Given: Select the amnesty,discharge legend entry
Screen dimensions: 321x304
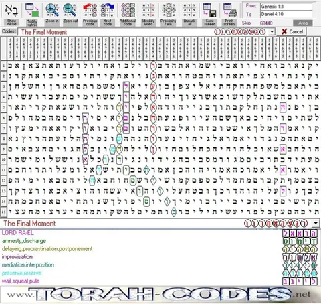Looking at the screenshot, I should click(24, 241).
